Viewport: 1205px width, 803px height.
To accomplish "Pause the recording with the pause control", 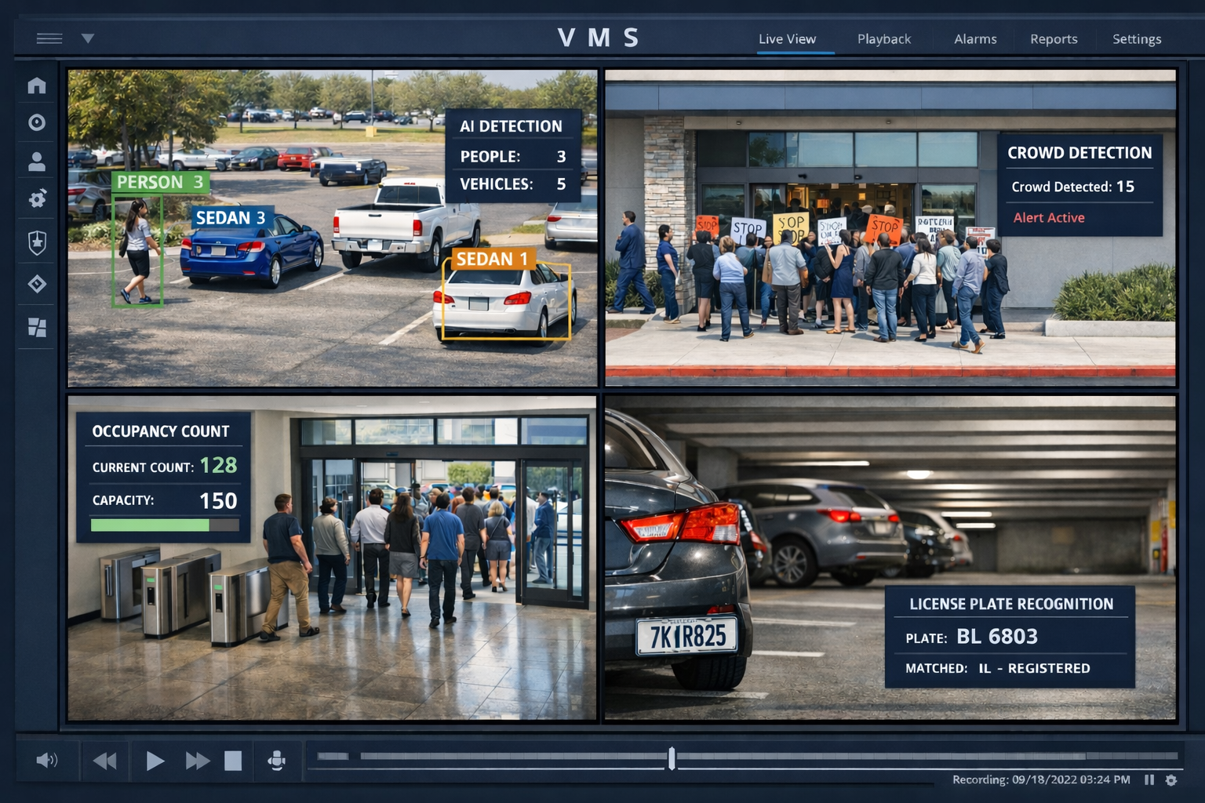I will point(1148,779).
